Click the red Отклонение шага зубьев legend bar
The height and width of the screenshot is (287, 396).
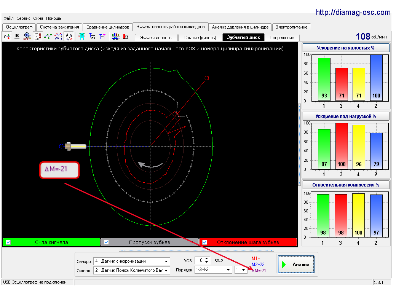pos(248,242)
